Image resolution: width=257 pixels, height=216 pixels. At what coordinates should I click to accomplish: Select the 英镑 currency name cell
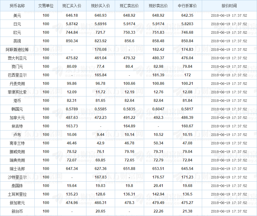(x=17, y=41)
